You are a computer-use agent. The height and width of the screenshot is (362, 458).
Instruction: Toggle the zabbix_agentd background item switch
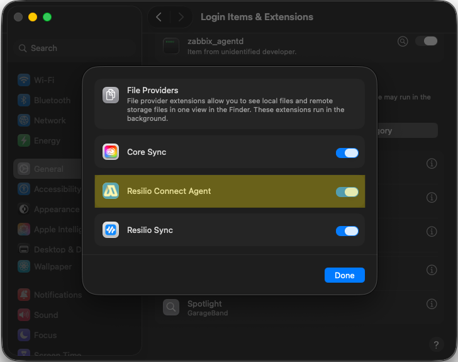(427, 41)
